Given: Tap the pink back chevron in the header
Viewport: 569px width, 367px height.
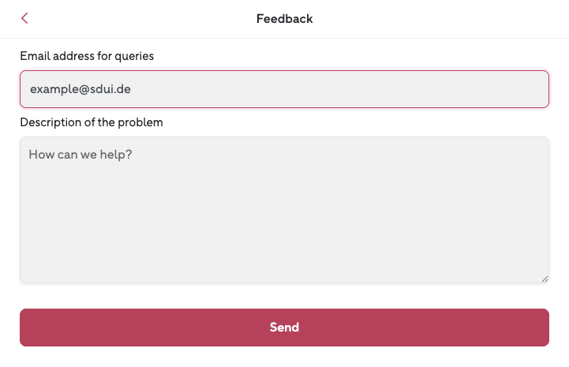Looking at the screenshot, I should [25, 18].
